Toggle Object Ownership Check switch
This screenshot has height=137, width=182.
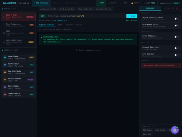[x=177, y=19]
